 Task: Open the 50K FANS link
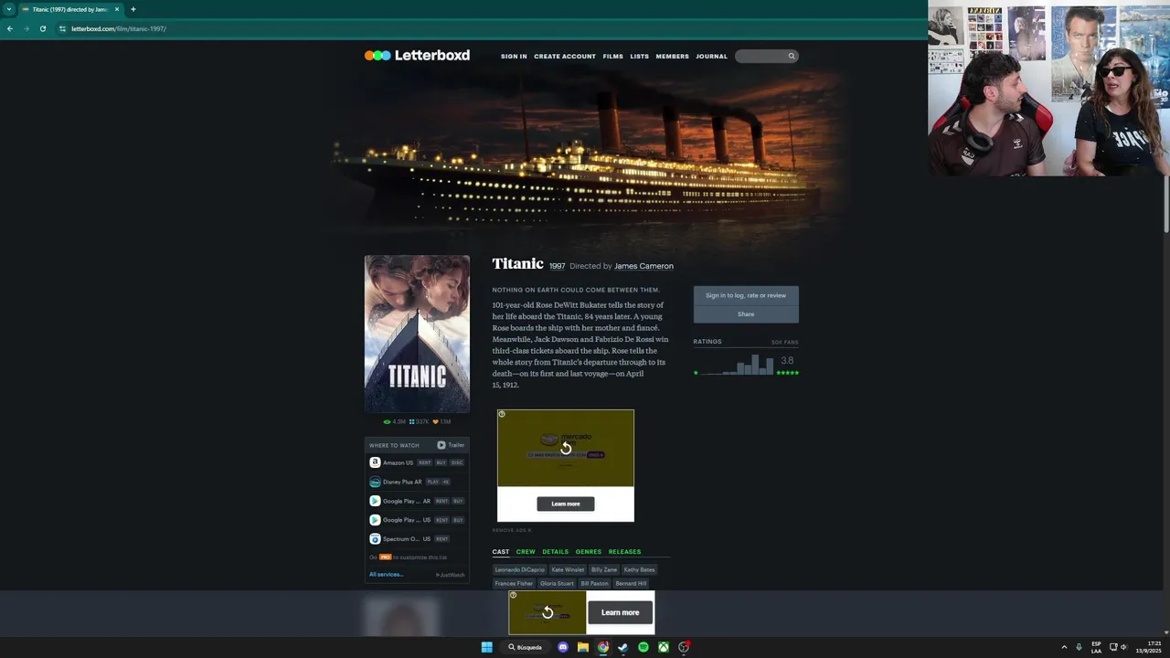pos(784,342)
